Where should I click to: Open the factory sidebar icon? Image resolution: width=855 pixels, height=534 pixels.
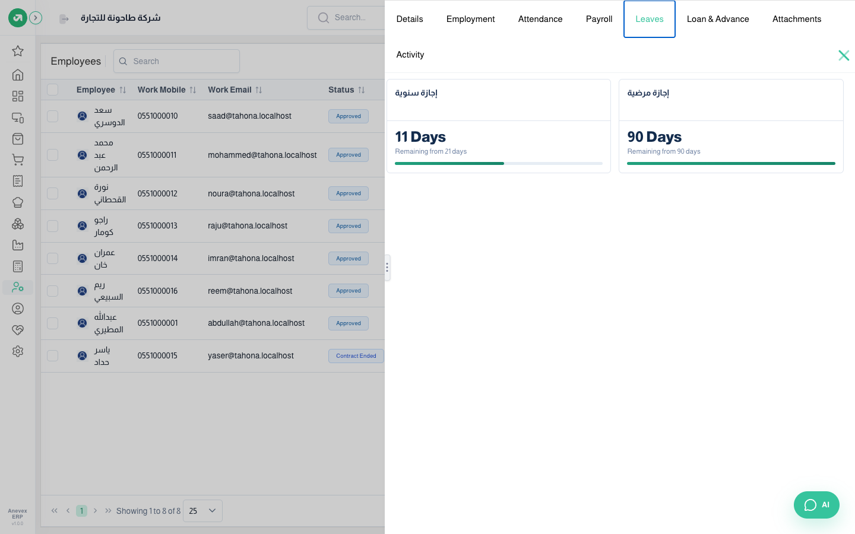18,245
